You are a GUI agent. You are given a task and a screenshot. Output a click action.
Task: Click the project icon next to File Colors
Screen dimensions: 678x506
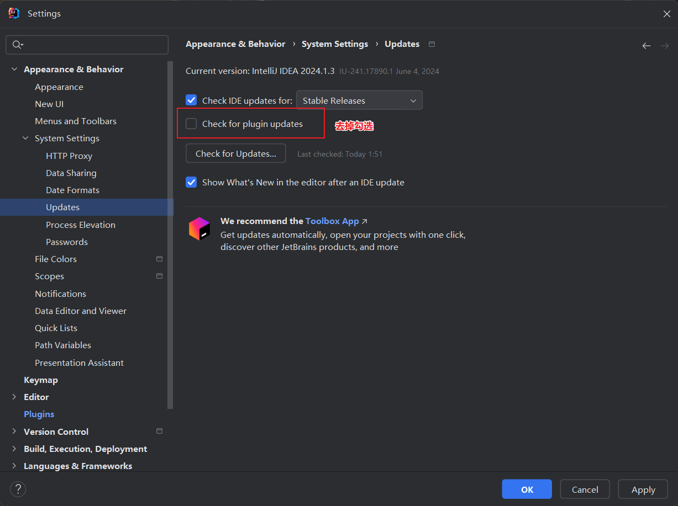159,259
